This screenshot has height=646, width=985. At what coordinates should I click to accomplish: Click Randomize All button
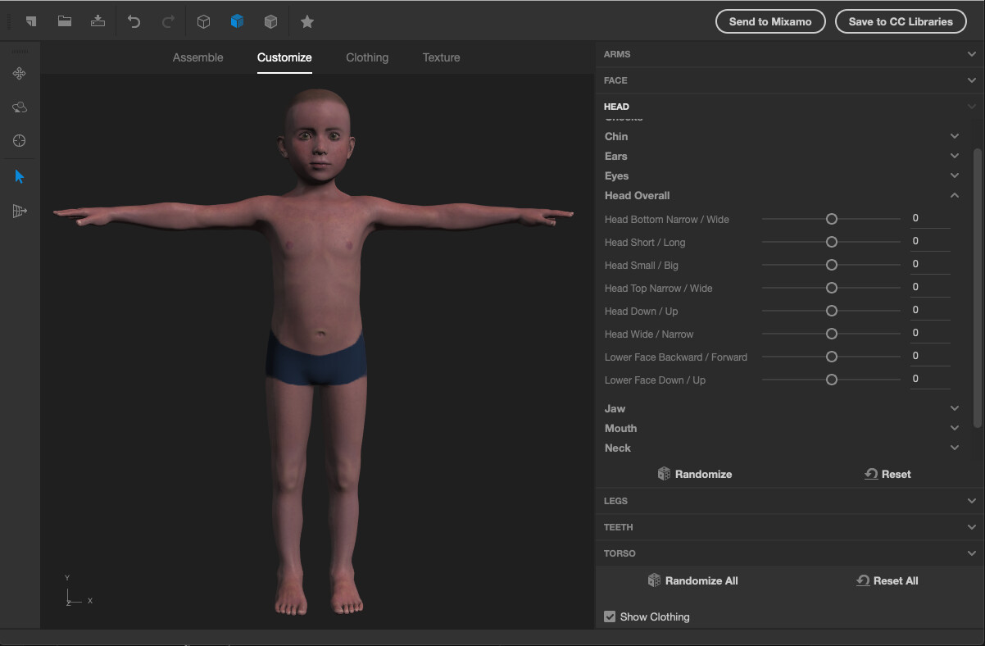pyautogui.click(x=693, y=580)
